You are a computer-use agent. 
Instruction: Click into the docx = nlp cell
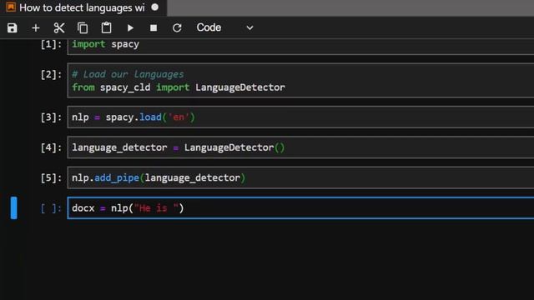300,207
